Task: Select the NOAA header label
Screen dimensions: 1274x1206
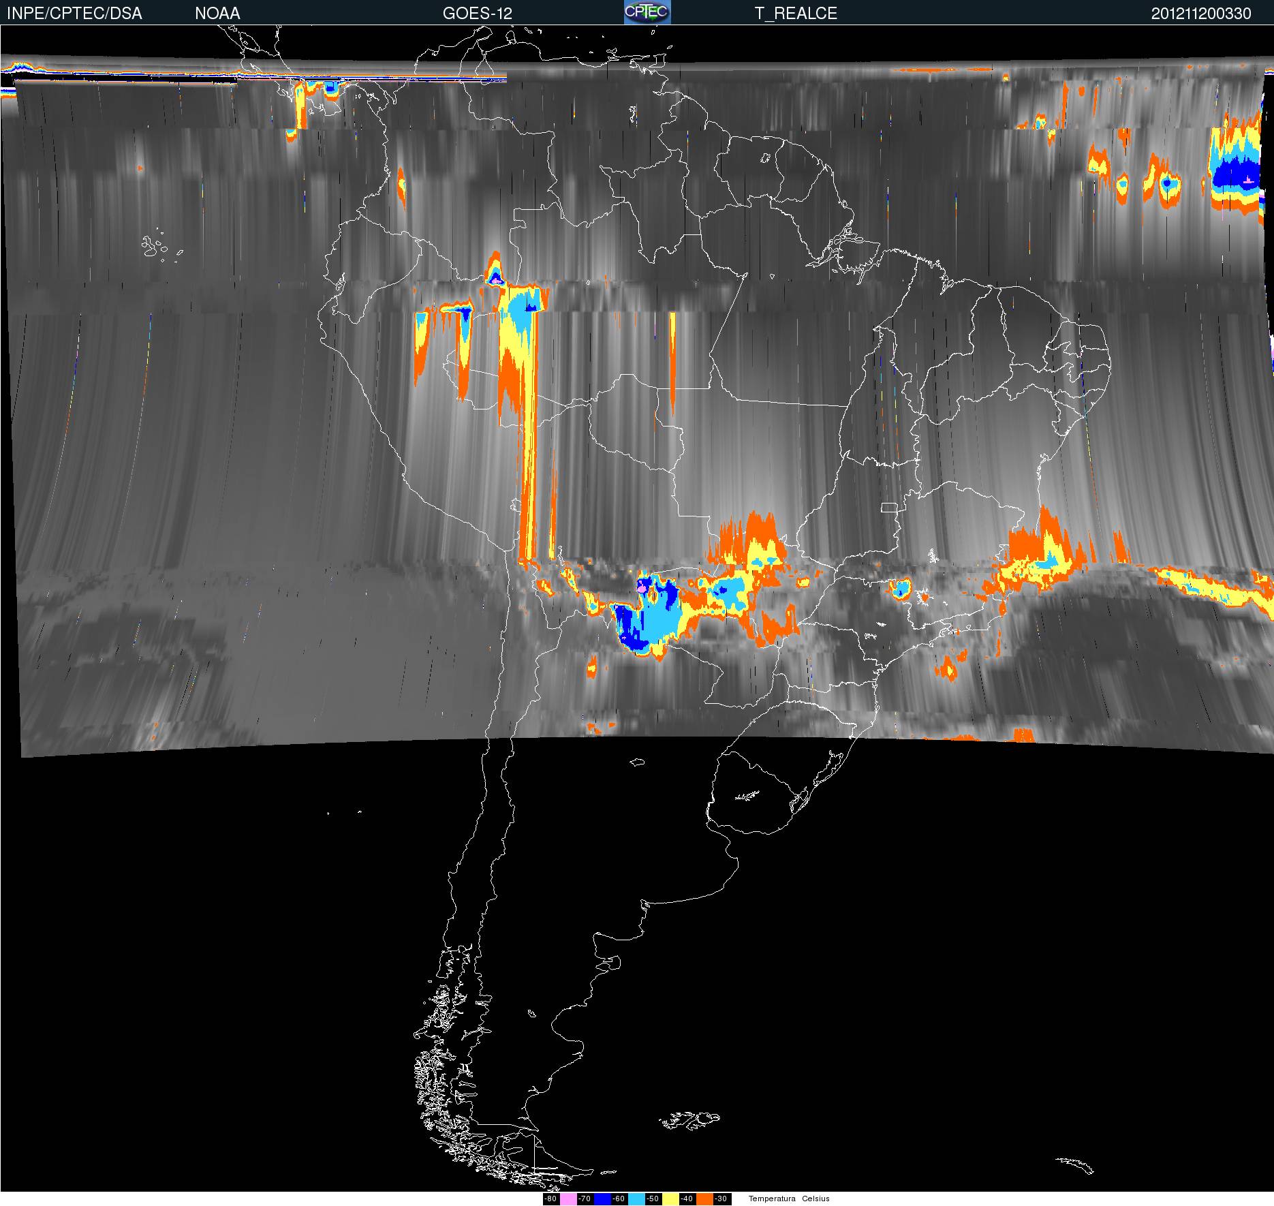Action: pyautogui.click(x=217, y=13)
